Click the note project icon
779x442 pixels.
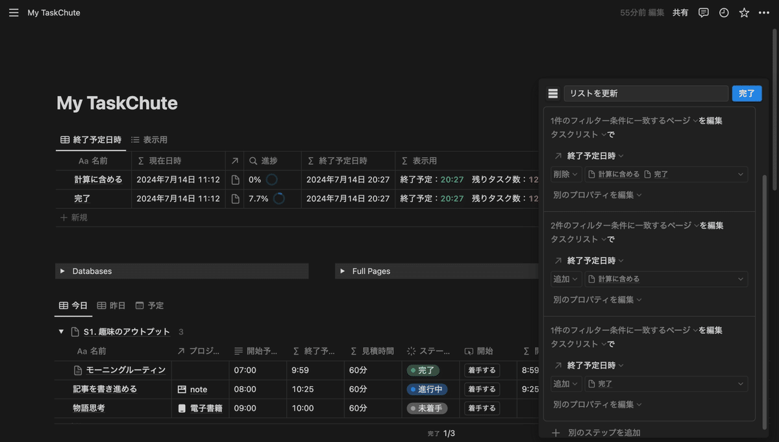point(182,389)
